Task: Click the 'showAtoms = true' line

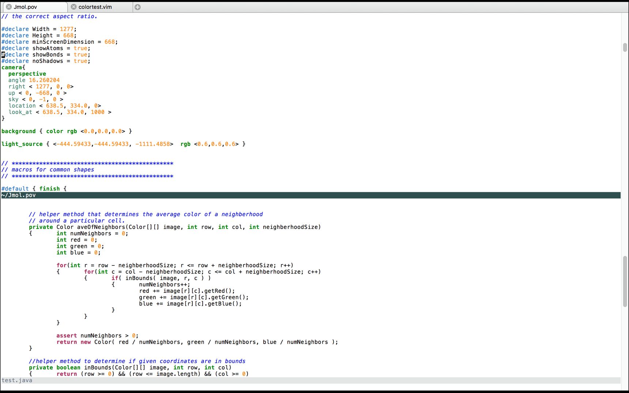Action: 46,48
